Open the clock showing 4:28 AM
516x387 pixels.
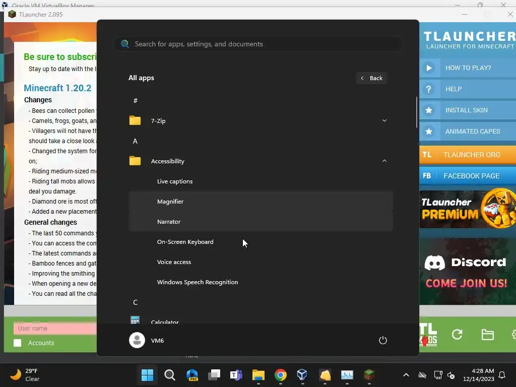[x=479, y=375]
